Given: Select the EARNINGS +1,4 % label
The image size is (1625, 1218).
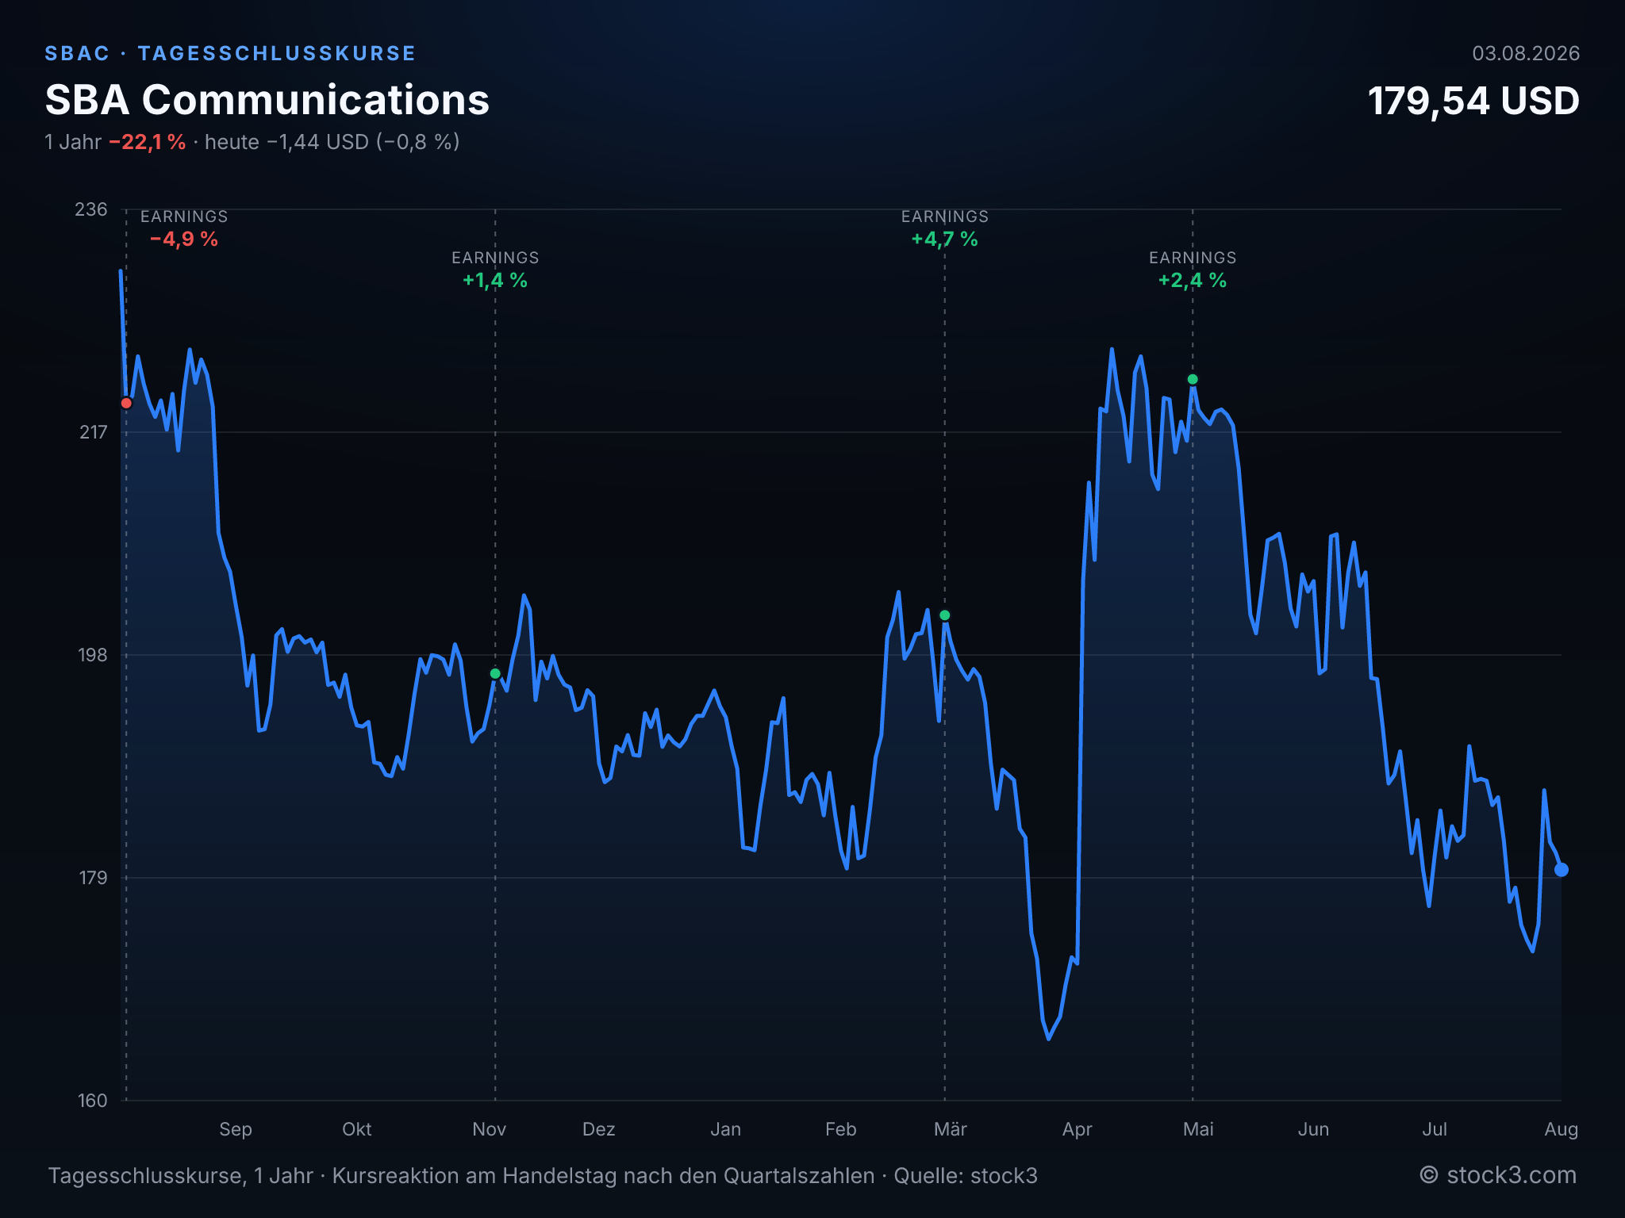Looking at the screenshot, I should click(x=495, y=270).
